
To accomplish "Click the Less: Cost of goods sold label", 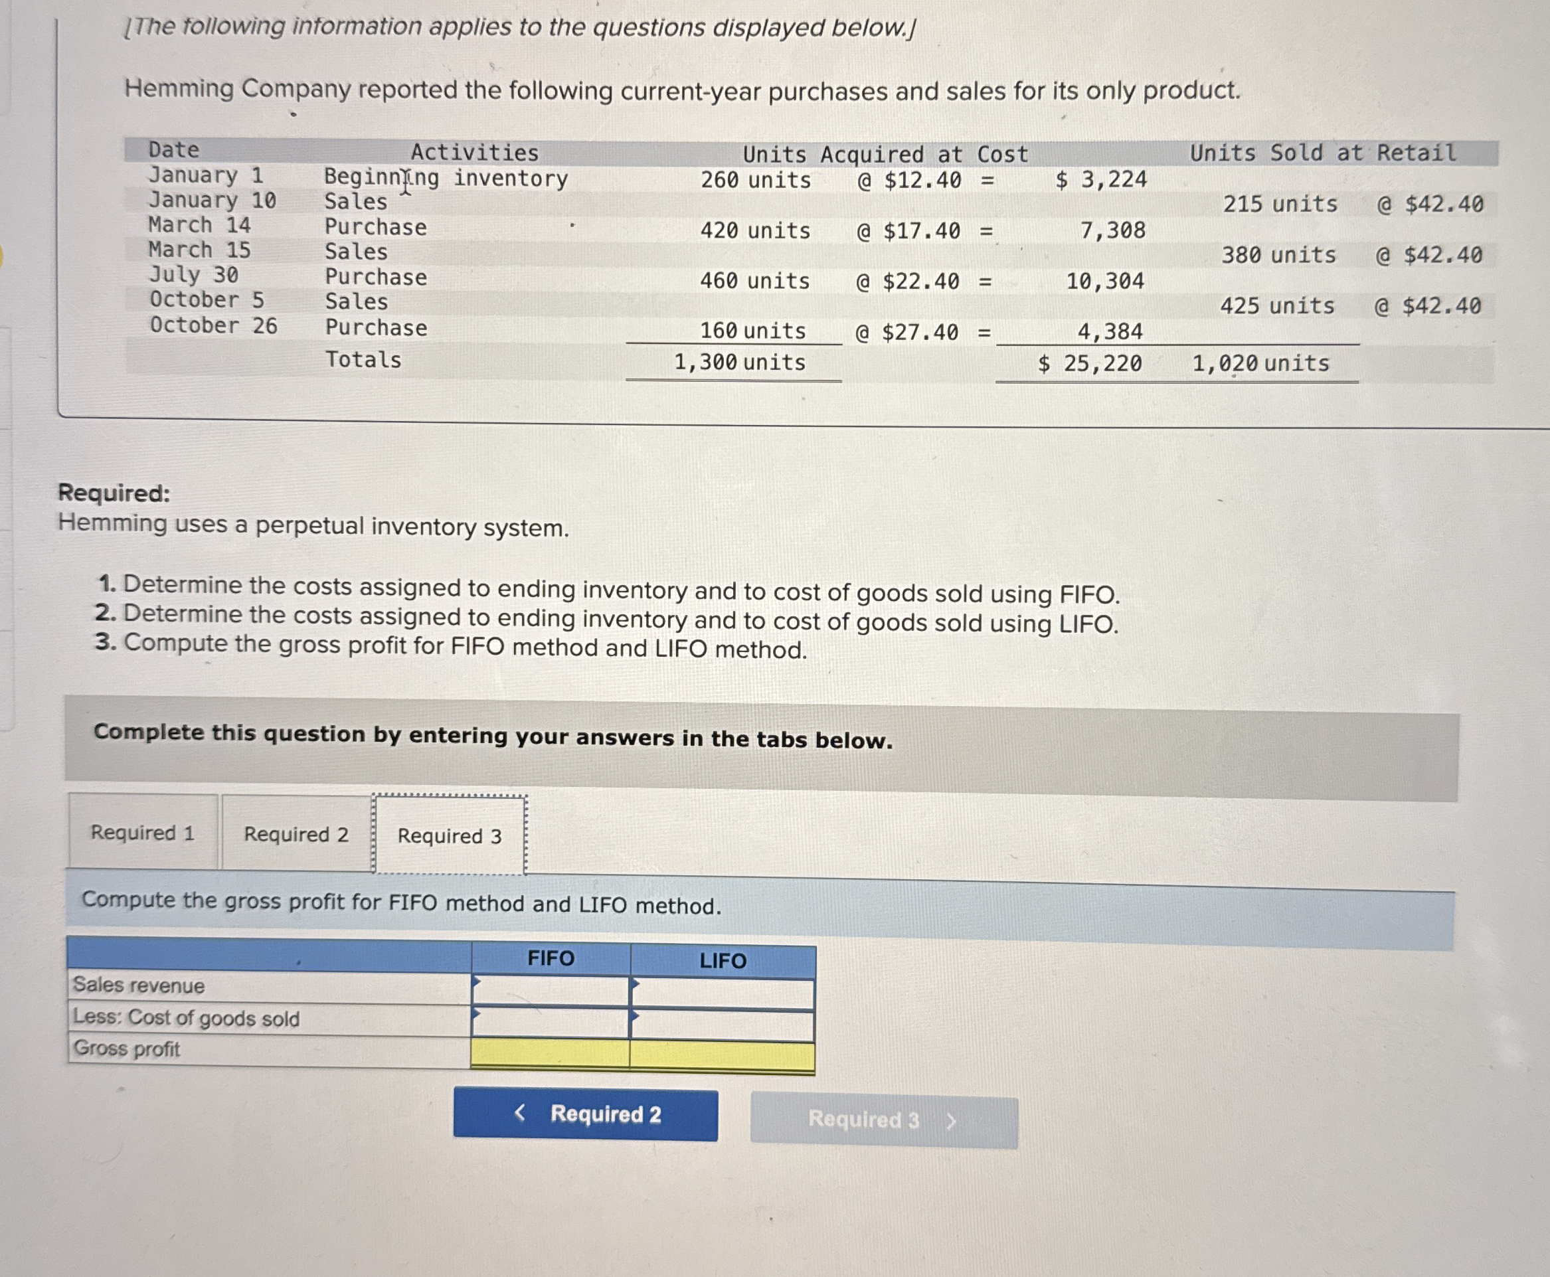I will [x=186, y=1017].
